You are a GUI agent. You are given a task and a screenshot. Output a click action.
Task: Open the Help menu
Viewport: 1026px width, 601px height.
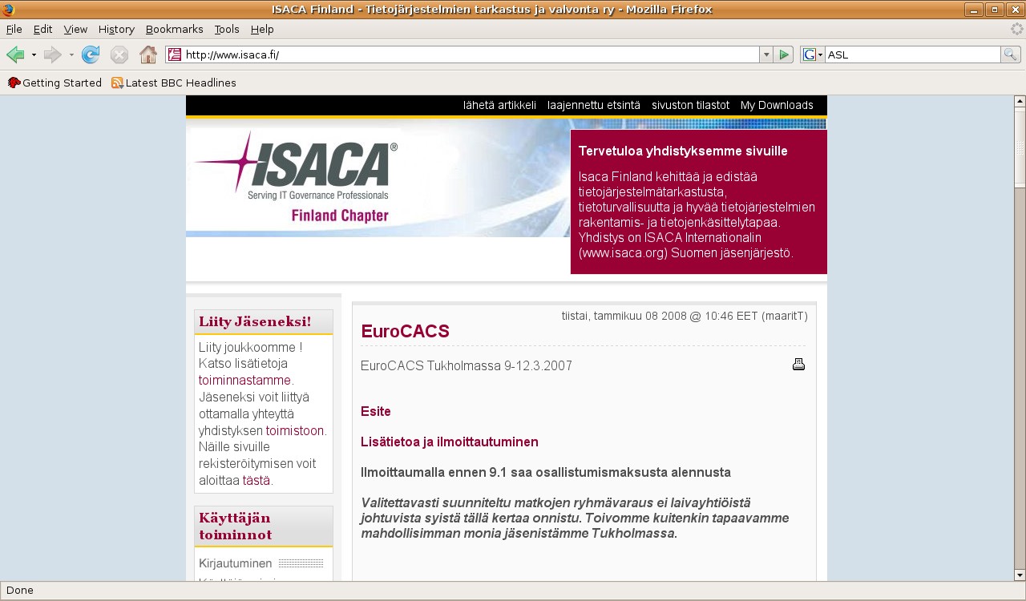coord(262,29)
